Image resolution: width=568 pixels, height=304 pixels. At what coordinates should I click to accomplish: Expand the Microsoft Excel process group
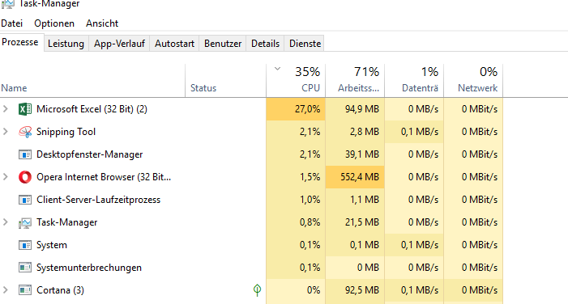5,109
